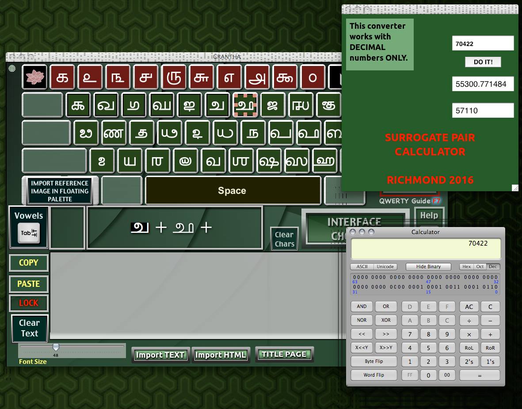This screenshot has height=409, width=522.
Task: Click the 00 key in Calculator
Action: point(447,375)
